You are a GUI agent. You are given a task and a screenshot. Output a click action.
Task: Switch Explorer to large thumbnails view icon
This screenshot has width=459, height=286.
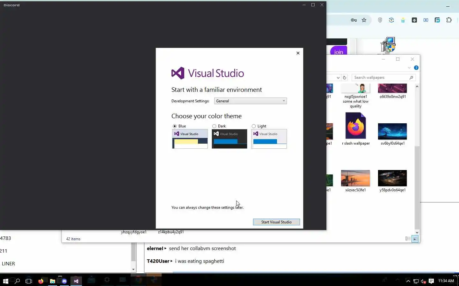[415, 239]
